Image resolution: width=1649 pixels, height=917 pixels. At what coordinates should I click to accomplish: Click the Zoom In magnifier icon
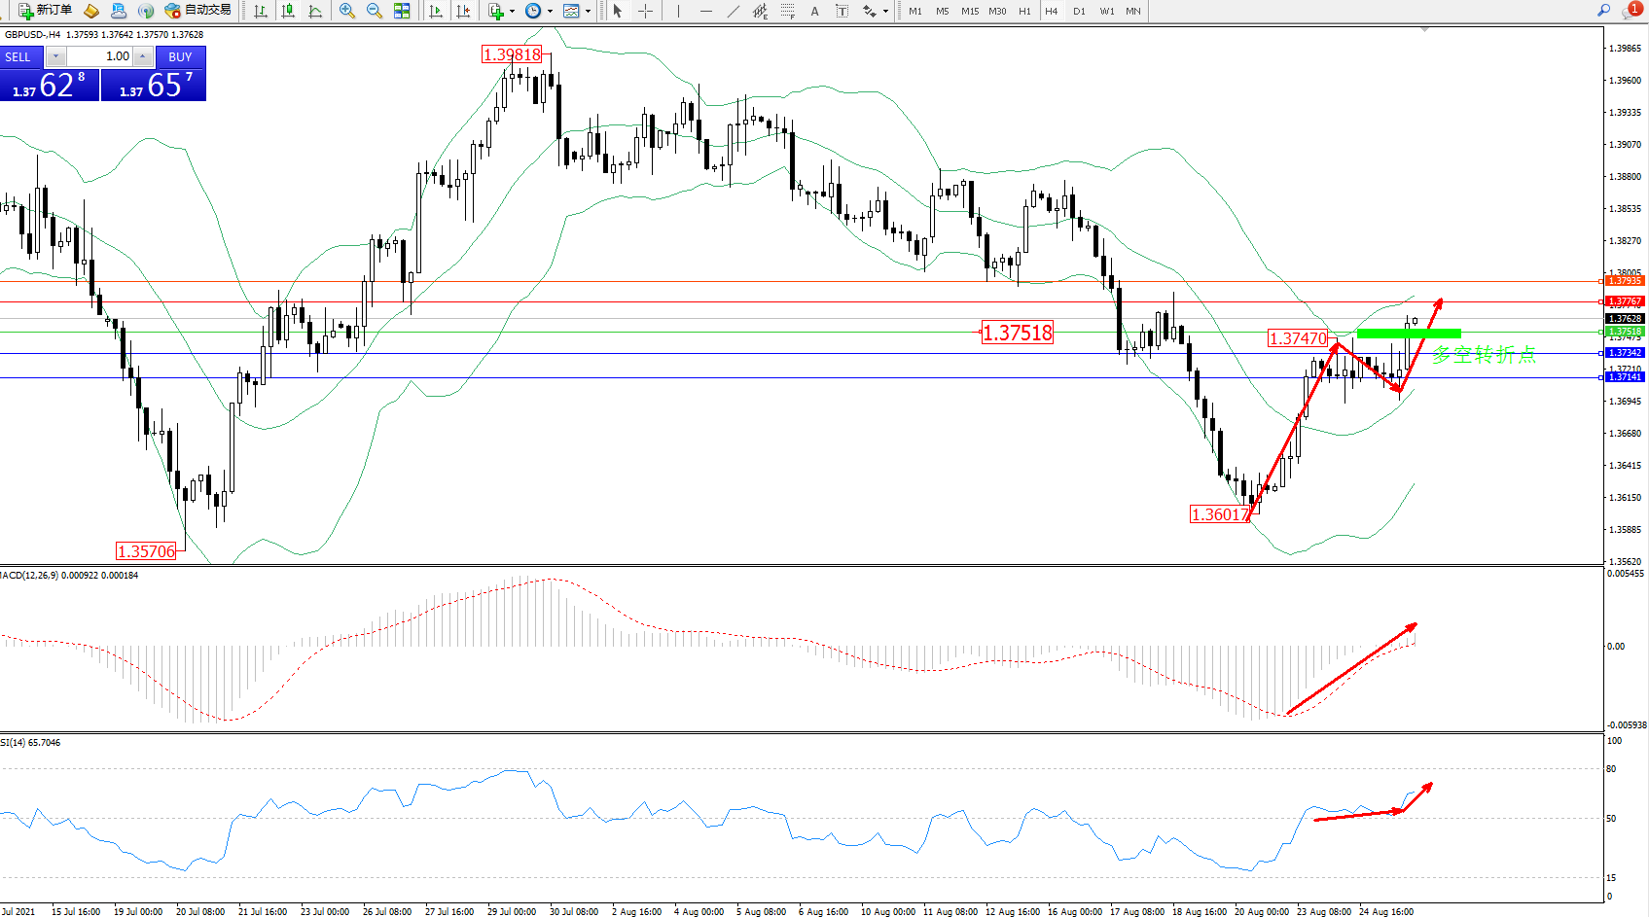tap(347, 11)
